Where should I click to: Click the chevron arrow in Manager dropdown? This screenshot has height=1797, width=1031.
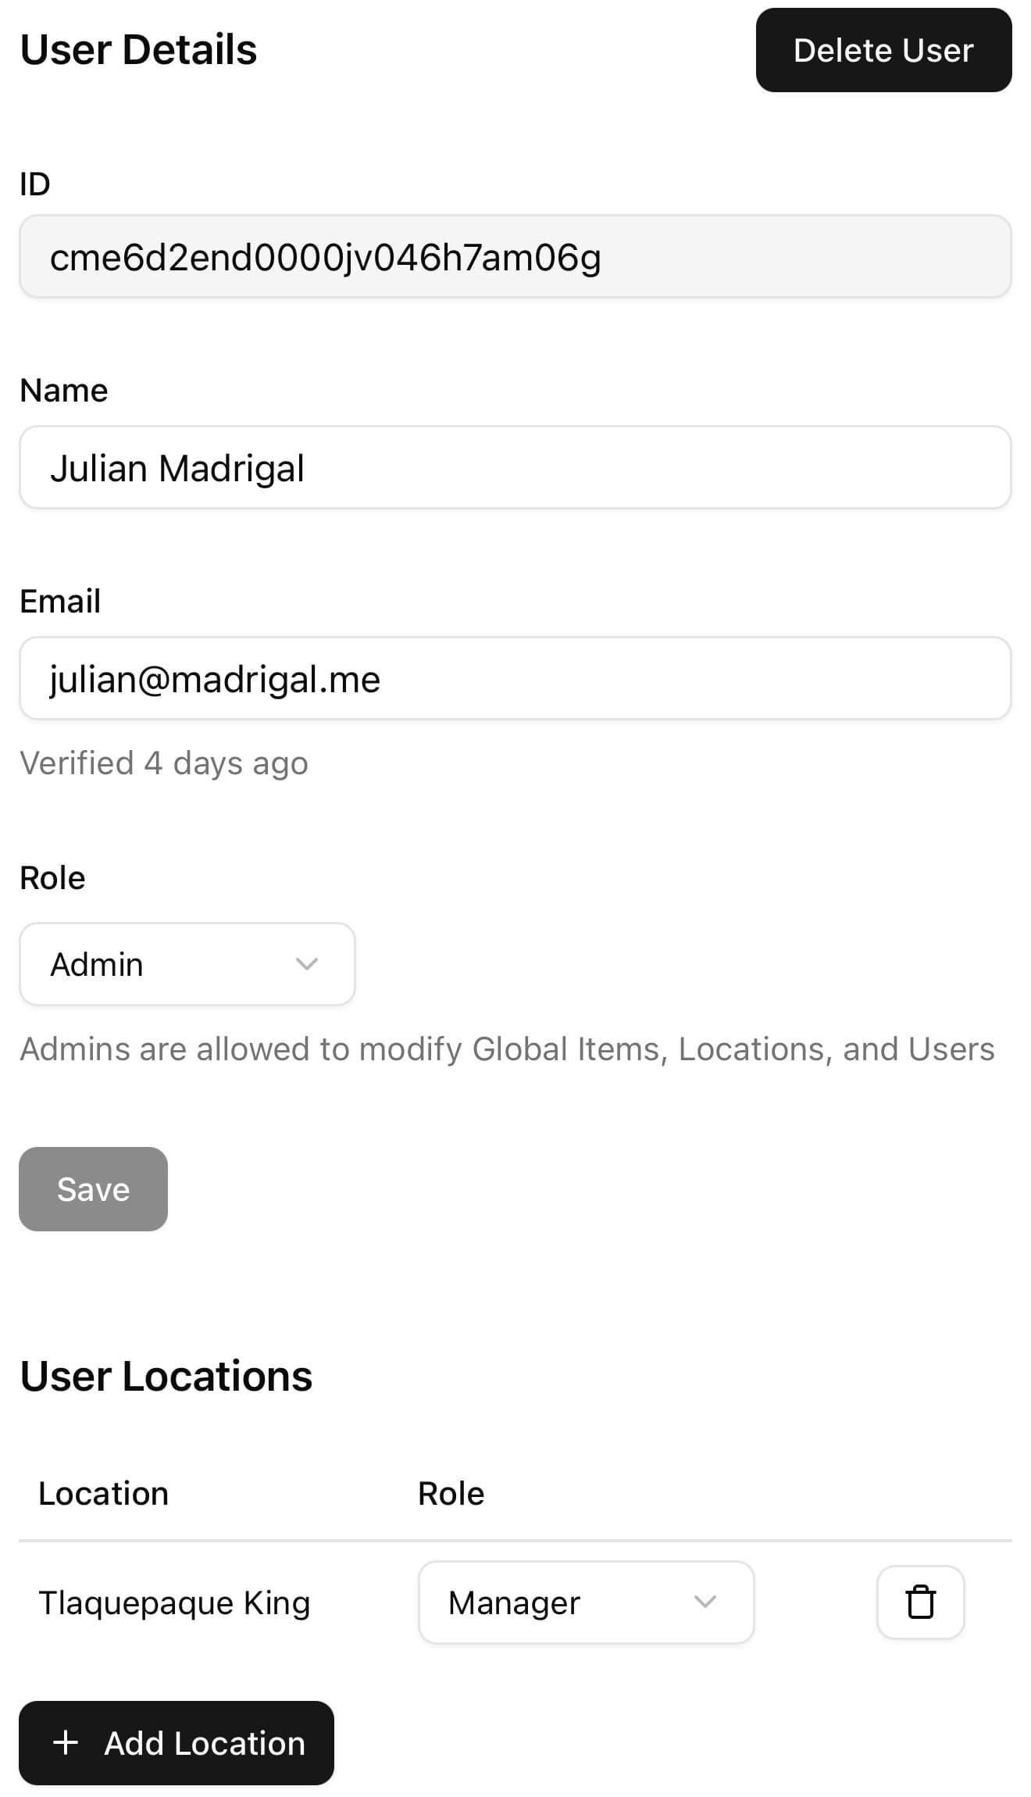pyautogui.click(x=705, y=1602)
